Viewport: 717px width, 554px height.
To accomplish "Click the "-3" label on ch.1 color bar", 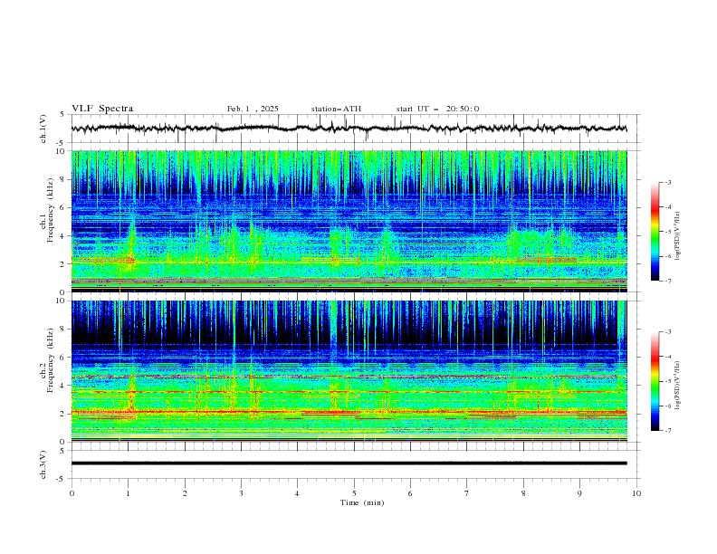I will (668, 182).
